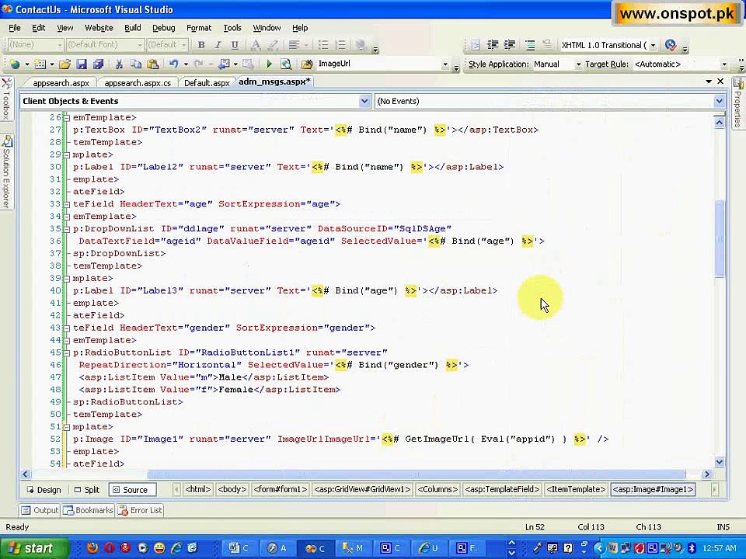The height and width of the screenshot is (559, 746).
Task: Collapse the code region at line 43
Action: pos(67,328)
